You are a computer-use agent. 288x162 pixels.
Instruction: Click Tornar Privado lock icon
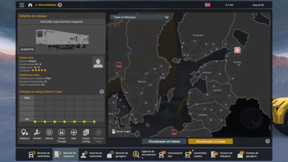pyautogui.click(x=61, y=132)
